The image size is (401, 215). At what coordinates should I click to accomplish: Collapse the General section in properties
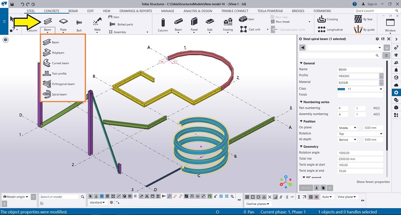(x=302, y=63)
